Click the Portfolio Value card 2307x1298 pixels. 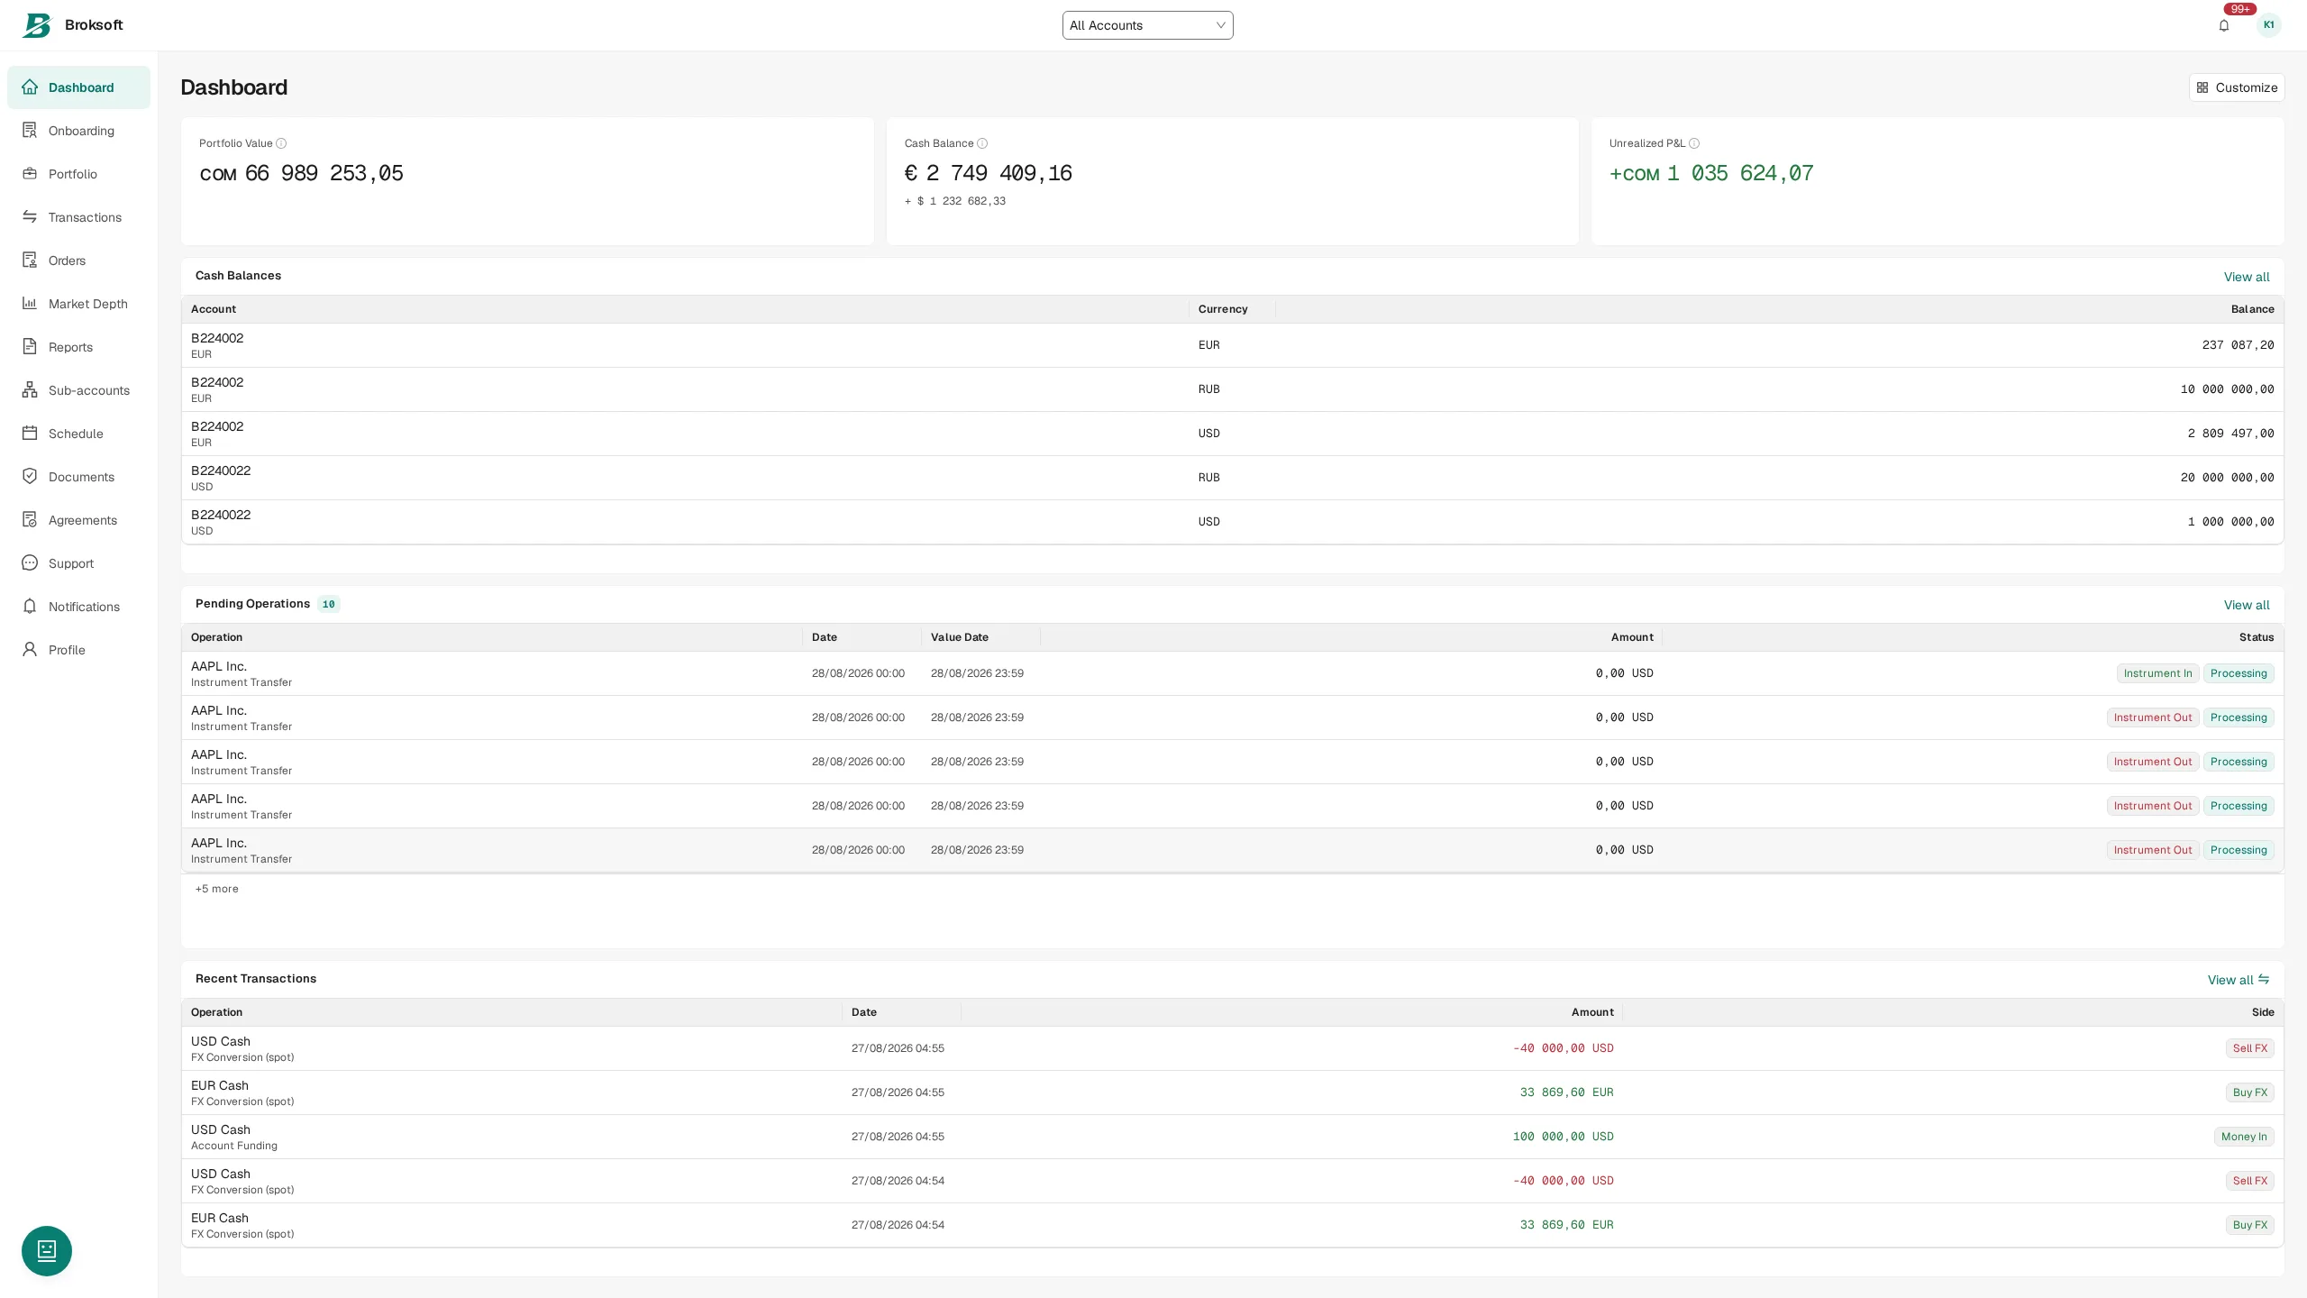(x=527, y=181)
